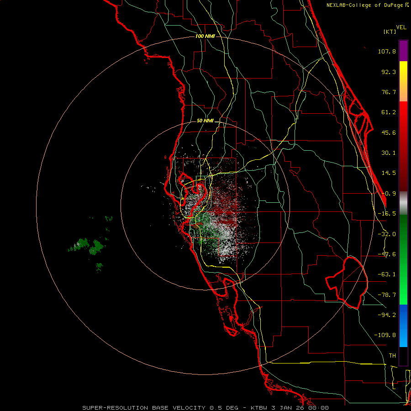Image resolution: width=411 pixels, height=411 pixels.
Task: Click the 100 NMI range ring label
Action: pyautogui.click(x=205, y=36)
